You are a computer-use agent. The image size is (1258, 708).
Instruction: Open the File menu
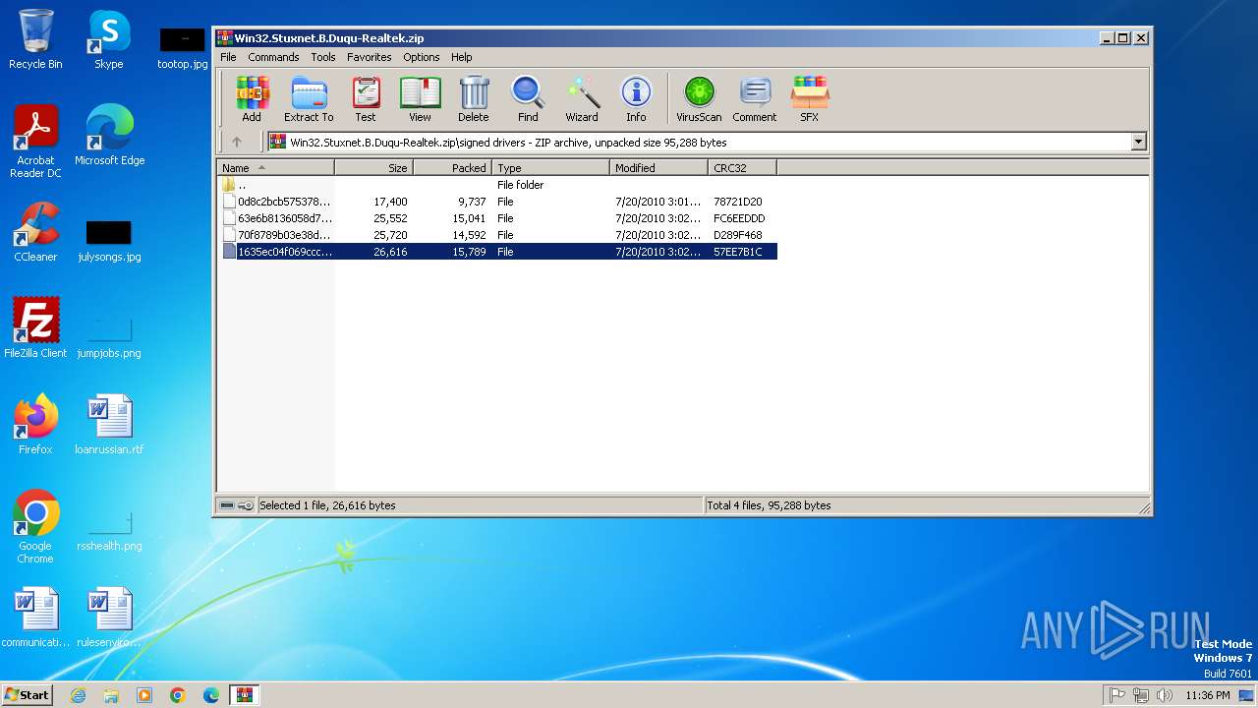tap(228, 57)
